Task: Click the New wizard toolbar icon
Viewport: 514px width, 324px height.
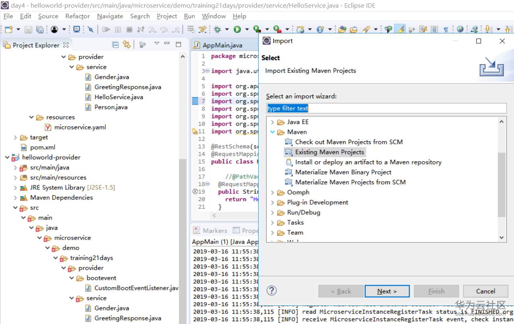Action: [x=9, y=29]
